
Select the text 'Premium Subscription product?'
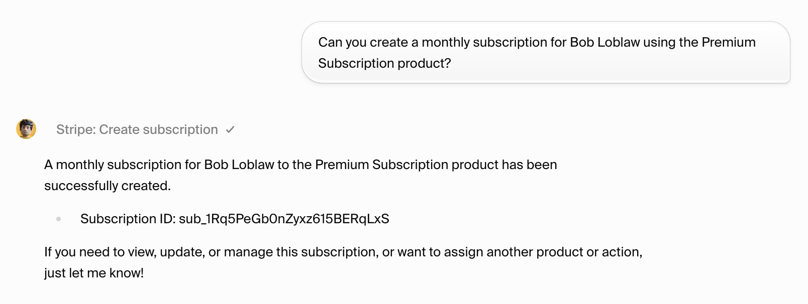tap(384, 63)
